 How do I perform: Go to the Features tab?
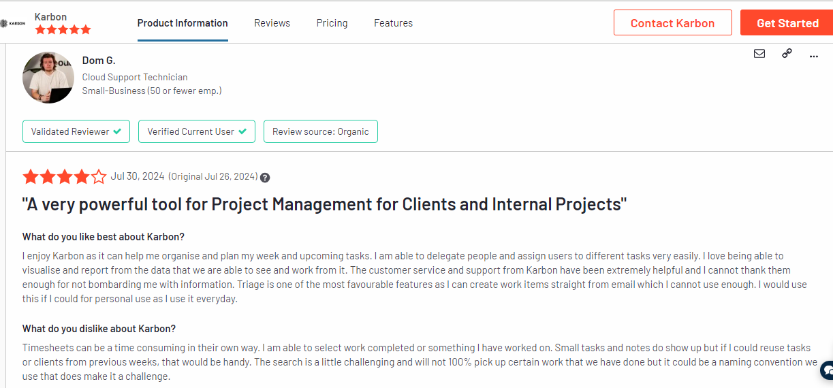click(393, 23)
